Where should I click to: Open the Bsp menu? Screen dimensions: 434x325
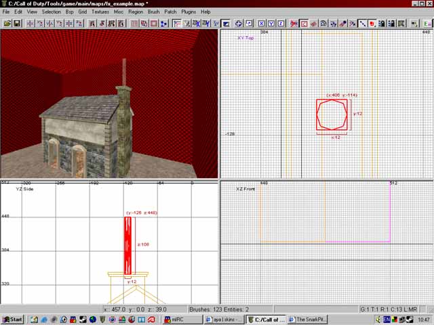(69, 12)
